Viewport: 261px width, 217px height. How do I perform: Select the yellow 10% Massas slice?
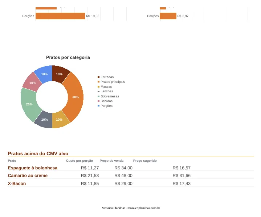tap(60, 120)
